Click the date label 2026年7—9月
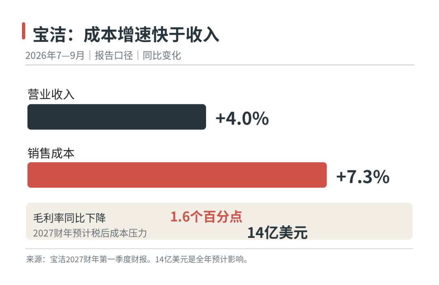This screenshot has width=439, height=285. pos(55,55)
